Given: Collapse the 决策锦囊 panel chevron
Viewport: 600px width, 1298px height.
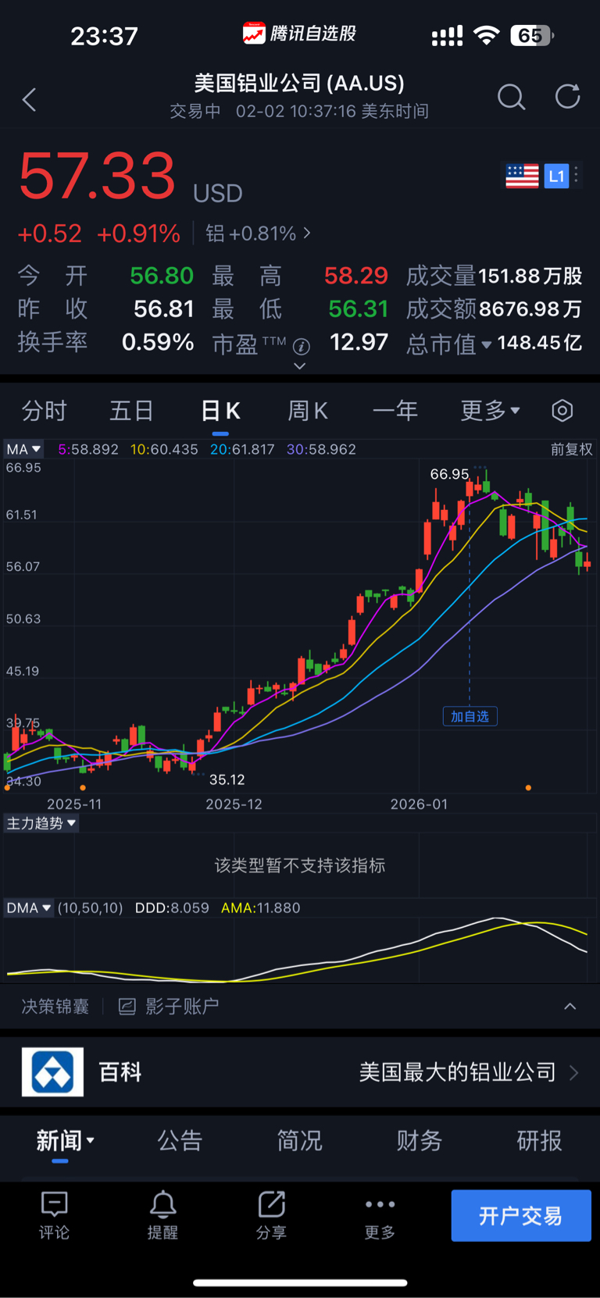Looking at the screenshot, I should tap(570, 1006).
